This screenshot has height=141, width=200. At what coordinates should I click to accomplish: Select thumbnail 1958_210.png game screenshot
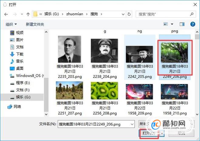coord(174,92)
